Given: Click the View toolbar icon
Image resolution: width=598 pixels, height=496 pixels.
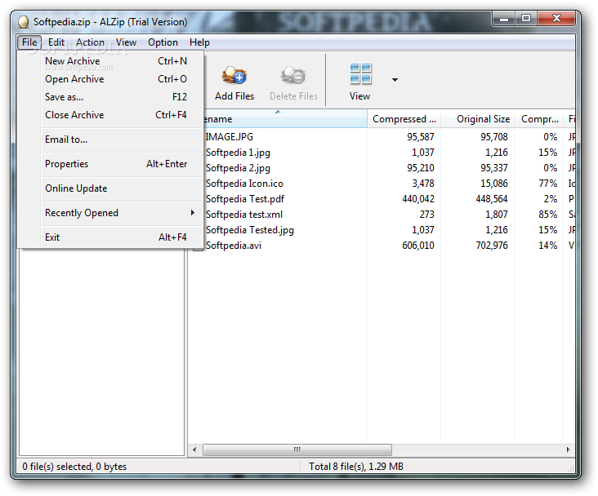Looking at the screenshot, I should 360,73.
